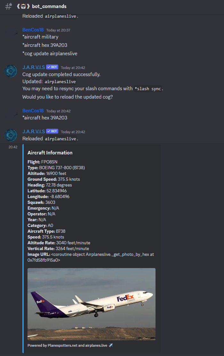Open J.A.R.V.I.S avatar on cog update message
This screenshot has height=356, width=224.
click(x=11, y=71)
